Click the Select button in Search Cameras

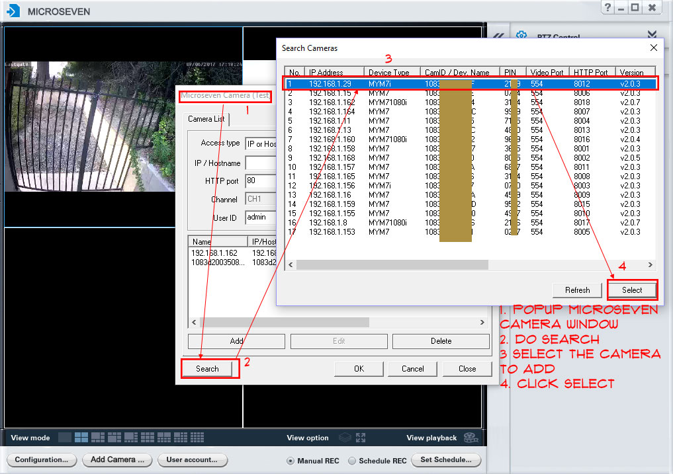coord(632,290)
